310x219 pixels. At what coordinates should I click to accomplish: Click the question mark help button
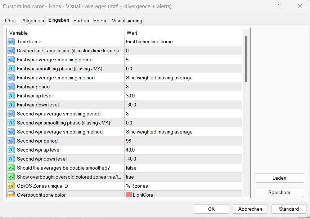pyautogui.click(x=280, y=6)
